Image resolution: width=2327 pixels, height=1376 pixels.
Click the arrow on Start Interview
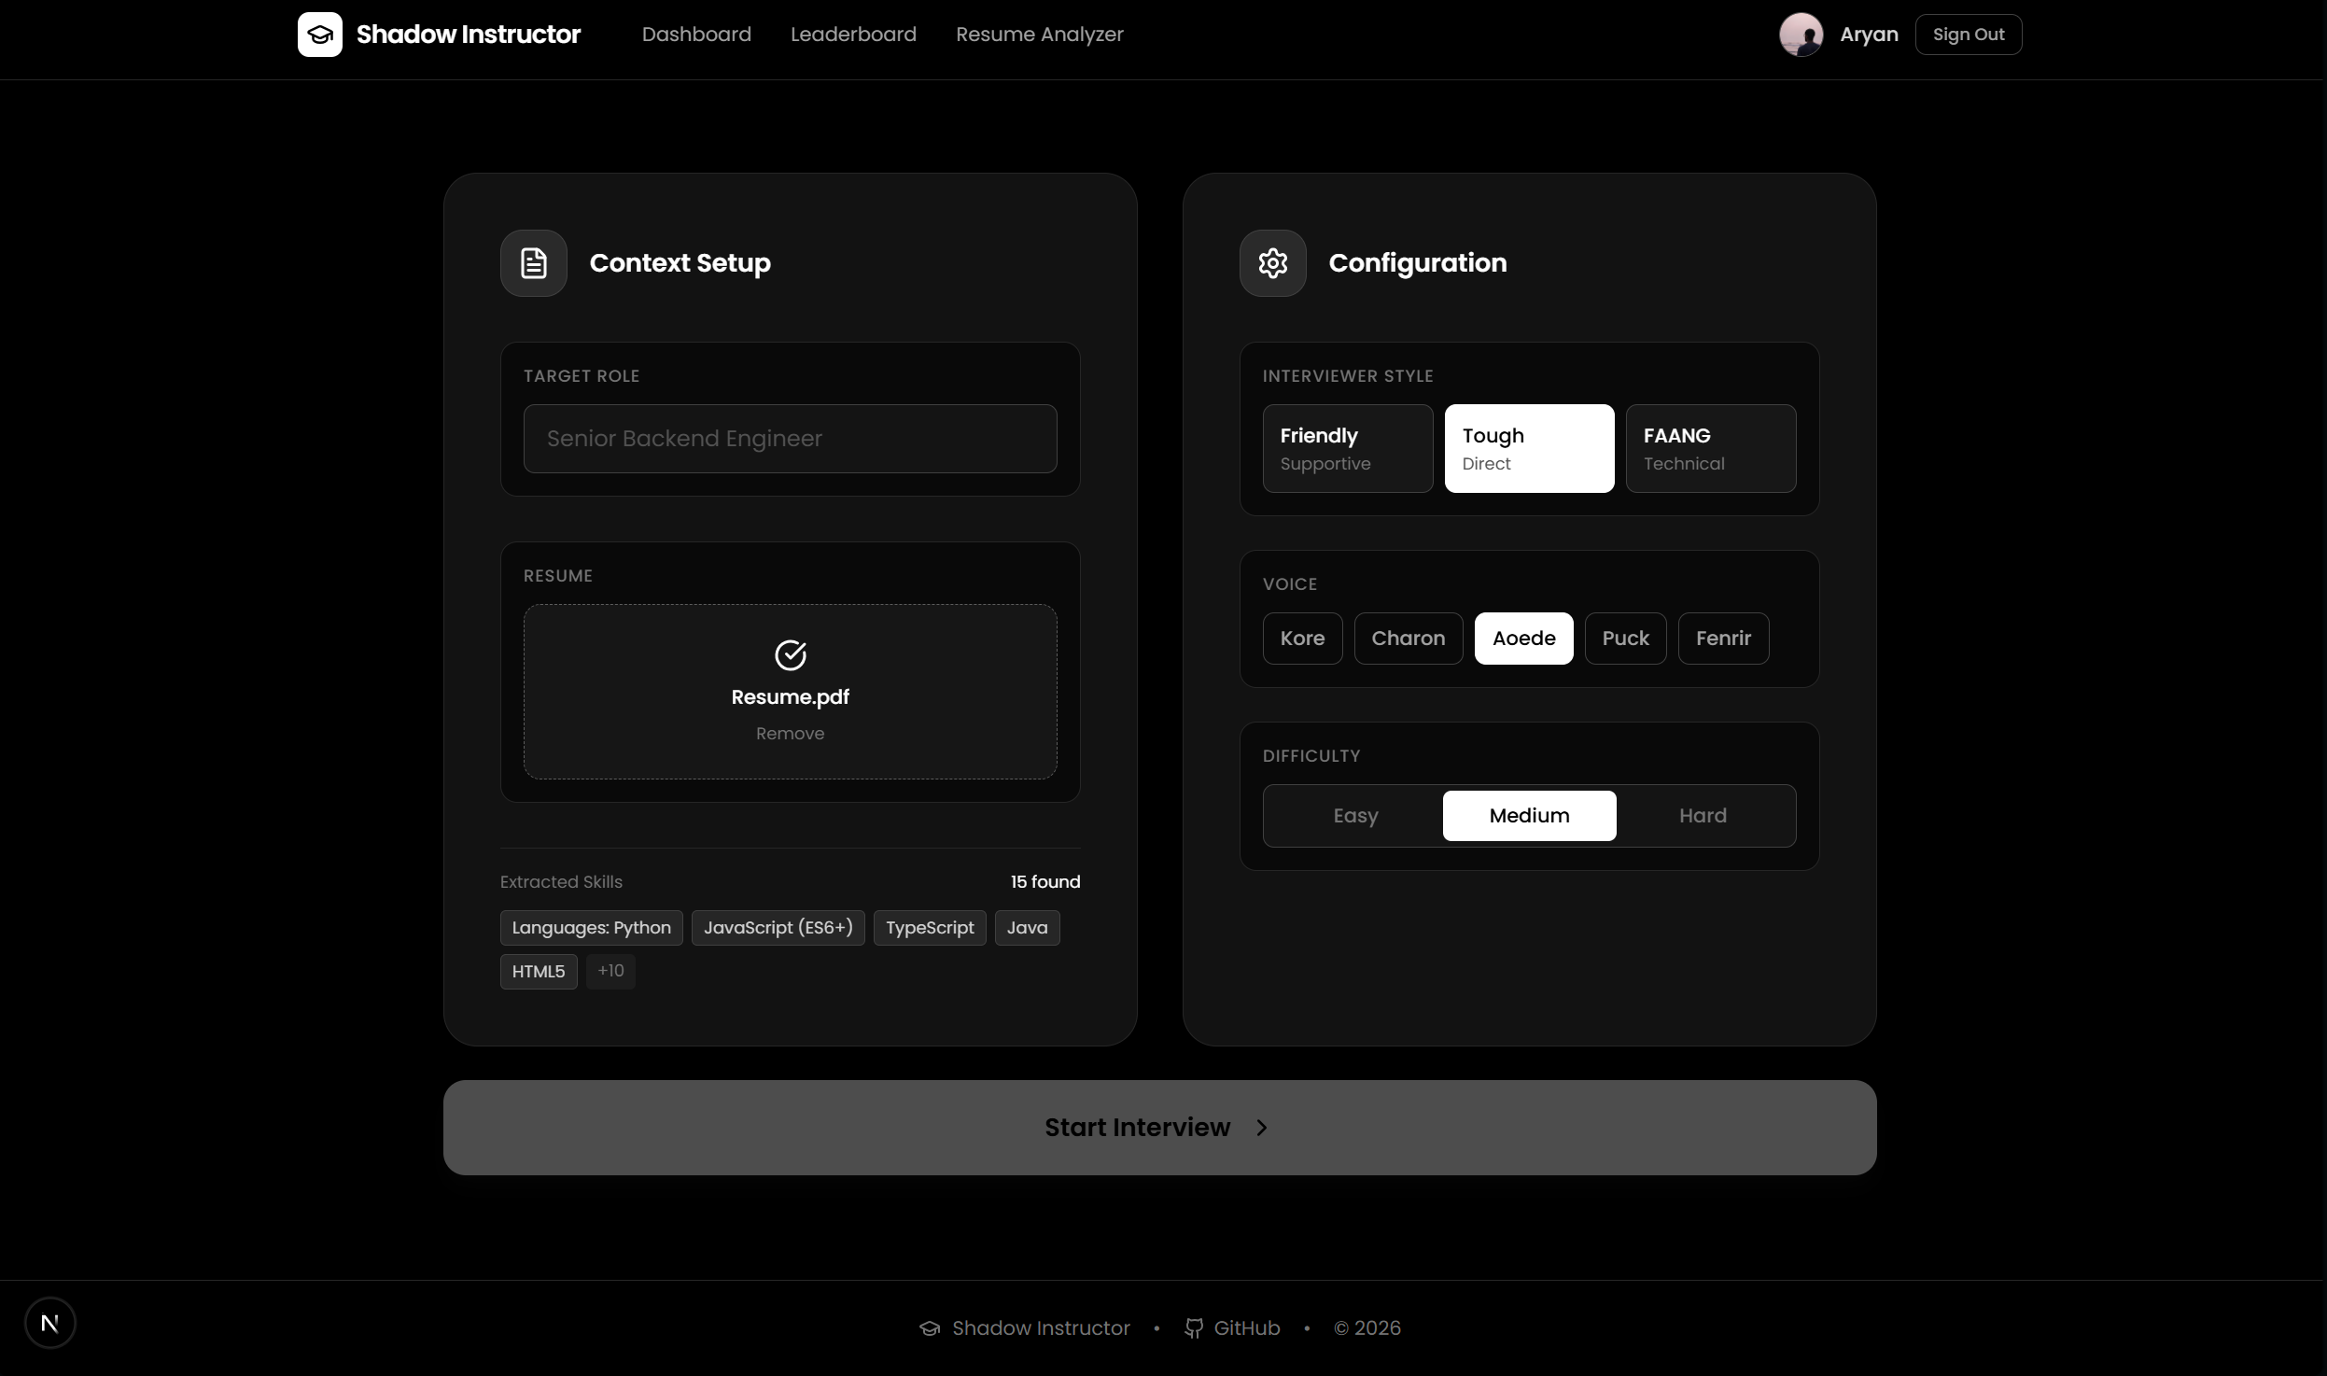[1261, 1128]
